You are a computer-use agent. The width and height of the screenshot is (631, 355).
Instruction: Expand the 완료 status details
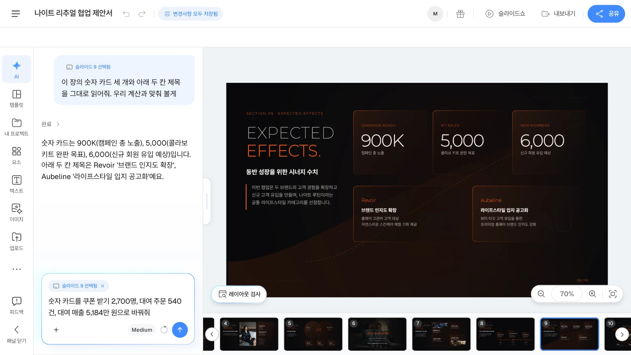[x=51, y=124]
